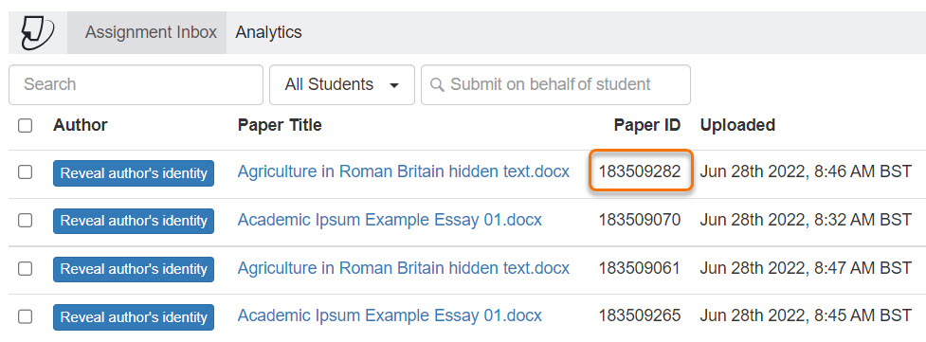Check the box for paper 183509282
The image size is (926, 342).
click(25, 171)
